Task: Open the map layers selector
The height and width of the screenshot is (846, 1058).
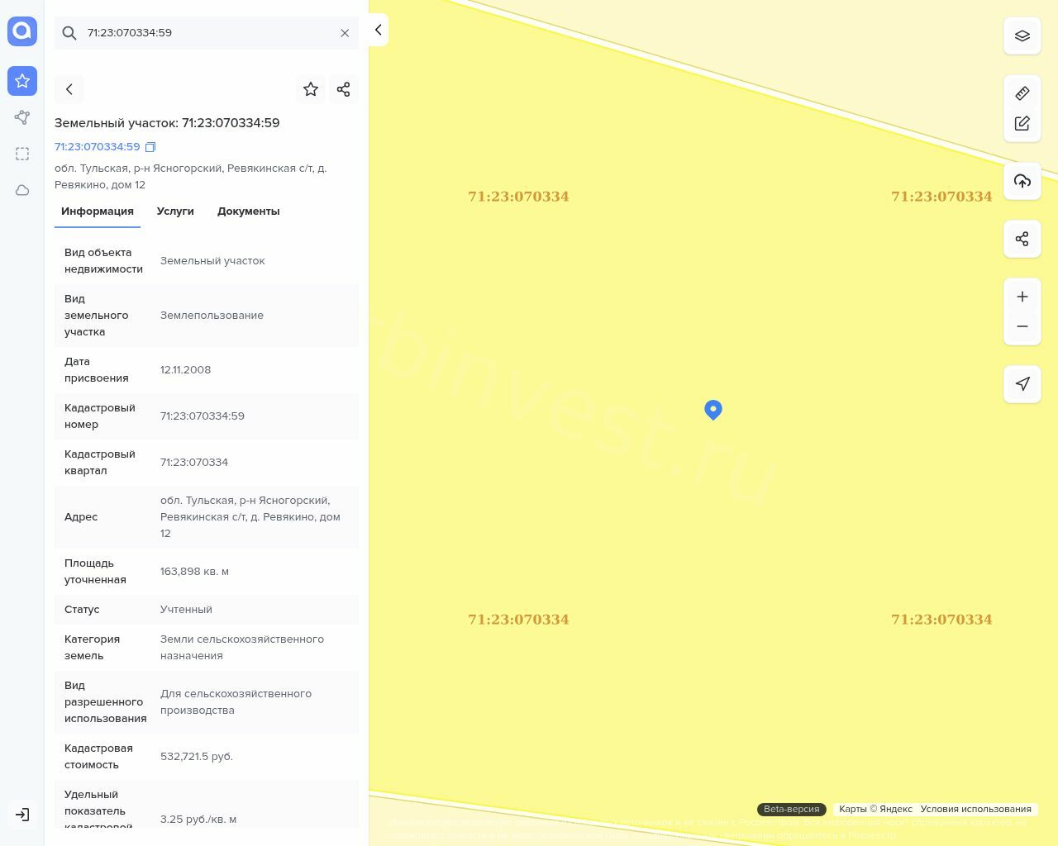Action: point(1022,36)
